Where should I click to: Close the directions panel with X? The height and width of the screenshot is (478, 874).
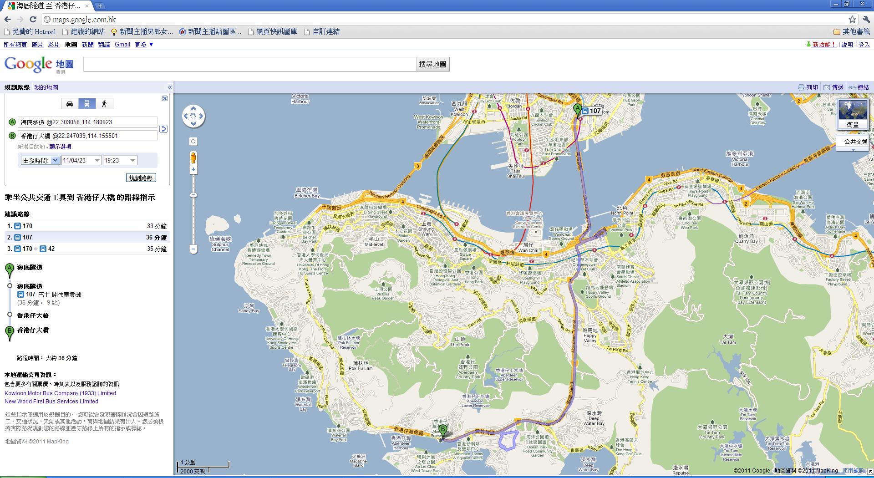tap(165, 98)
